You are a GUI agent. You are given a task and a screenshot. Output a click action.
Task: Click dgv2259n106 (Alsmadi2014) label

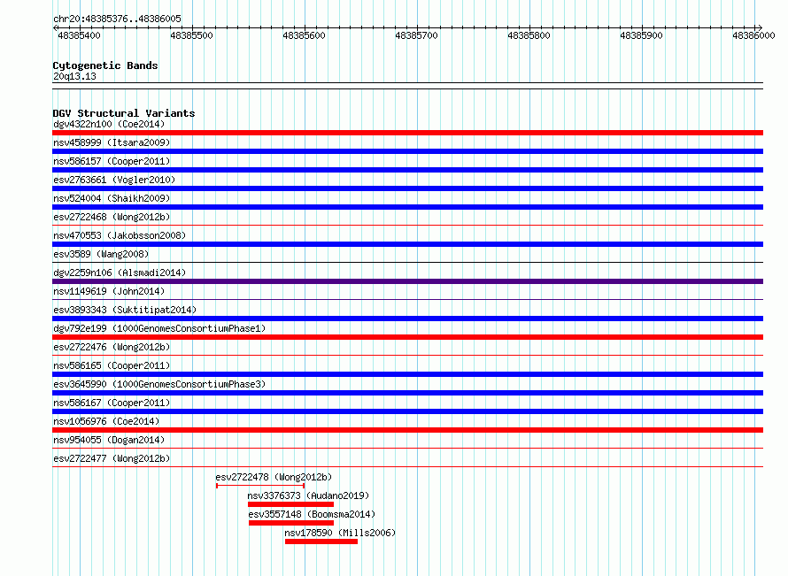120,273
